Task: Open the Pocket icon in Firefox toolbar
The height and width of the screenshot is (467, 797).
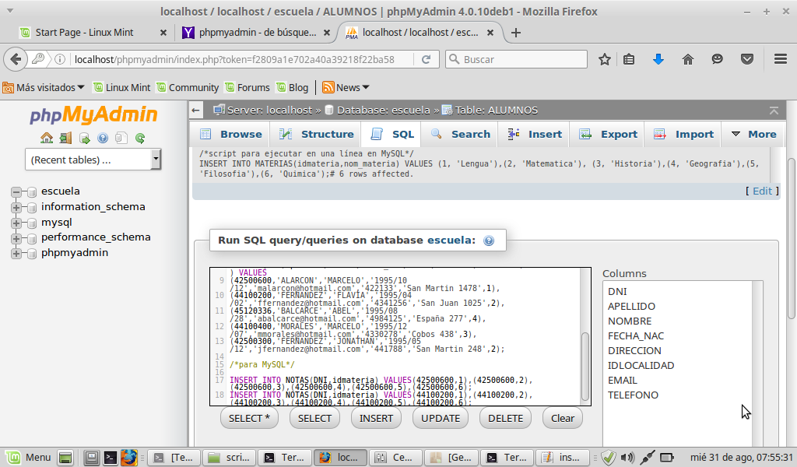Action: coord(747,59)
